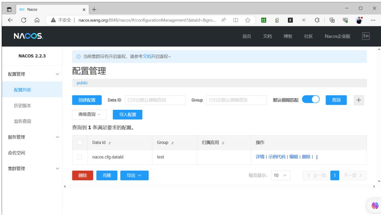Select 配置列表 in the sidebar

tap(32, 90)
